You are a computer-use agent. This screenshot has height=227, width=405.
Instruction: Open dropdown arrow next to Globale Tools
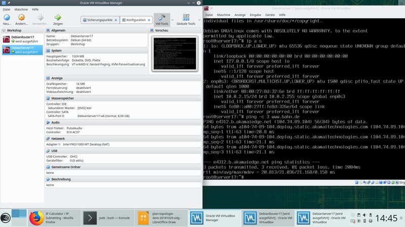coord(199,20)
